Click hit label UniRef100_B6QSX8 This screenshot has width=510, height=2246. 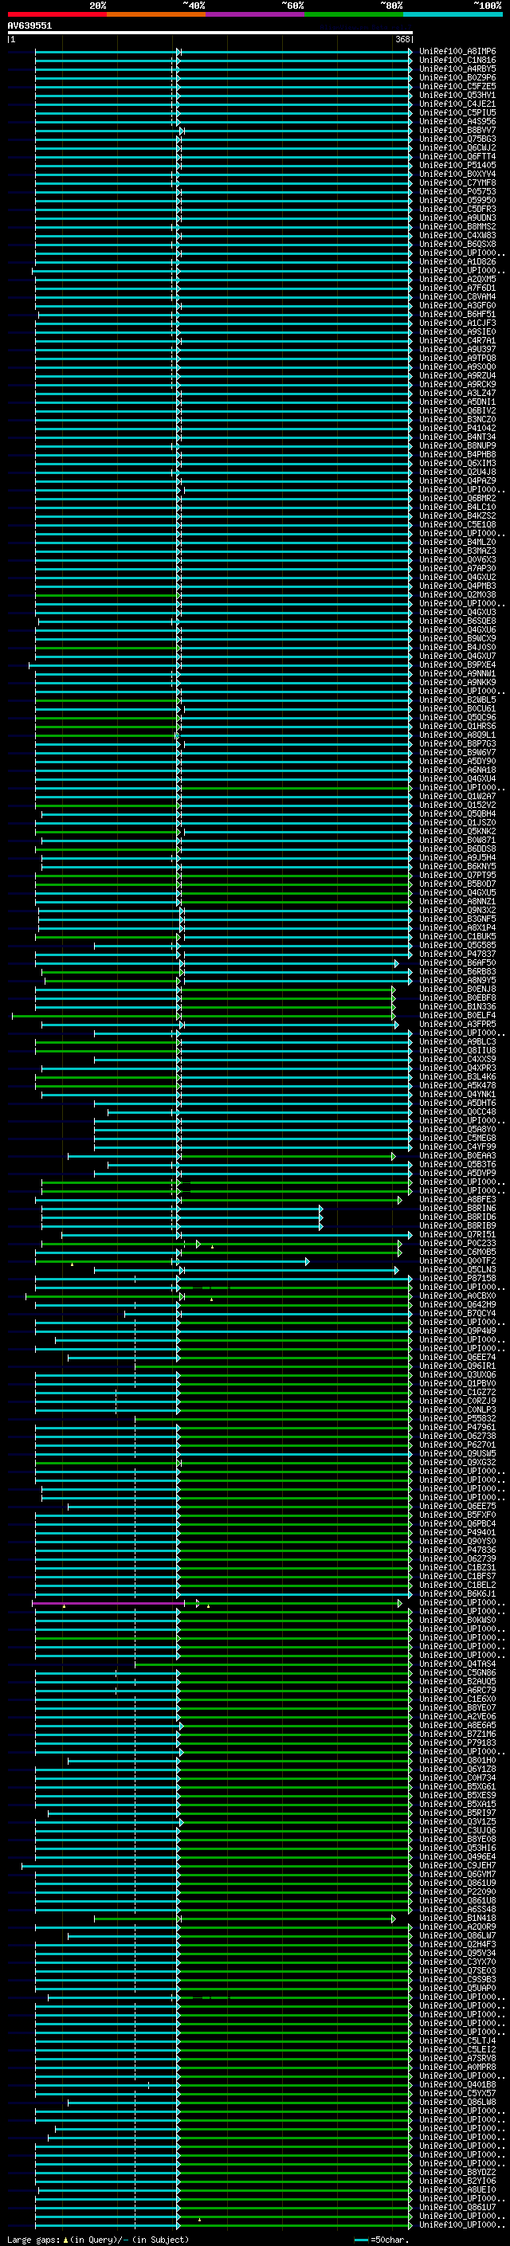tap(457, 244)
